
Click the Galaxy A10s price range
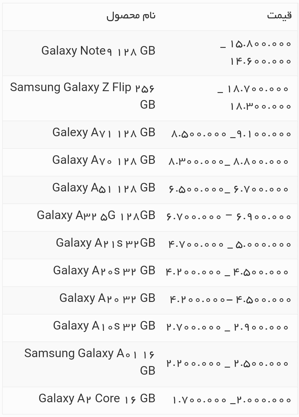(227, 327)
